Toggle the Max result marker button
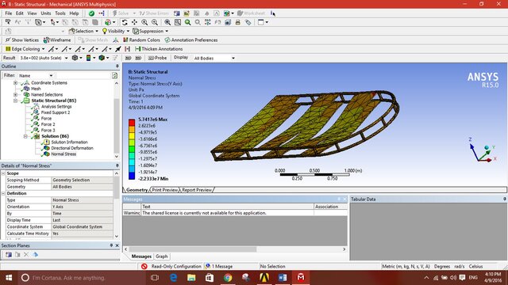This screenshot has width=508, height=285. [x=129, y=58]
